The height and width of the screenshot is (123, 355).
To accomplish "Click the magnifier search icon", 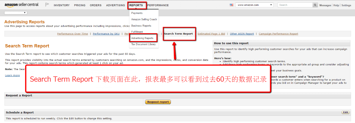I will (x=315, y=5).
